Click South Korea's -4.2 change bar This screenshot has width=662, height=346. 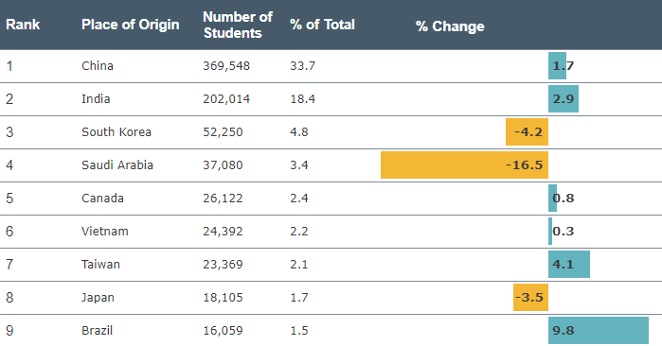coord(527,132)
